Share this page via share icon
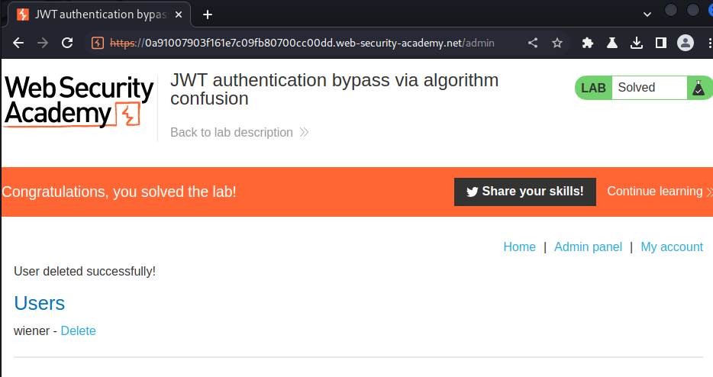 click(533, 43)
